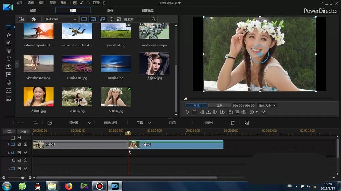This screenshot has height=191, width=341.
Task: Open the Title room T icon
Action: [x=9, y=59]
